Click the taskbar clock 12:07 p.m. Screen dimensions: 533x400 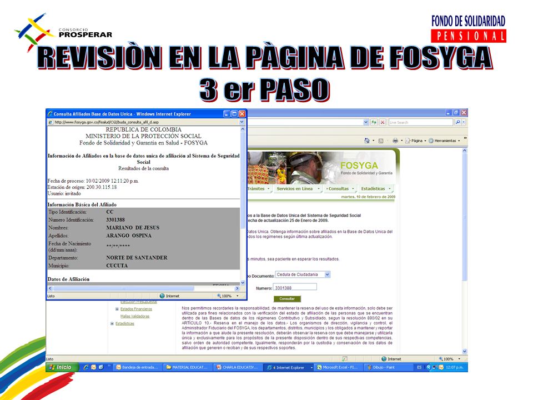(x=455, y=367)
